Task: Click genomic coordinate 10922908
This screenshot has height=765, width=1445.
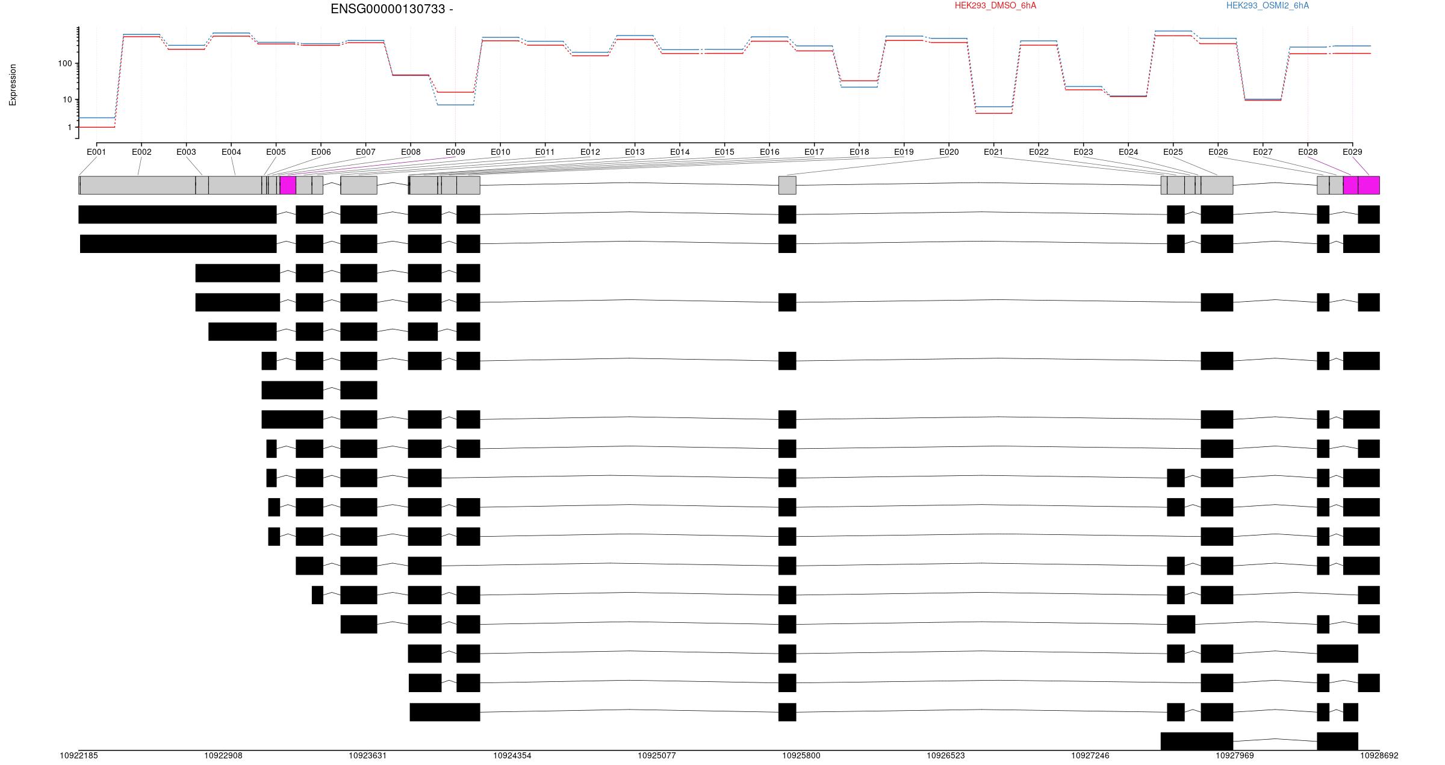Action: pos(223,755)
